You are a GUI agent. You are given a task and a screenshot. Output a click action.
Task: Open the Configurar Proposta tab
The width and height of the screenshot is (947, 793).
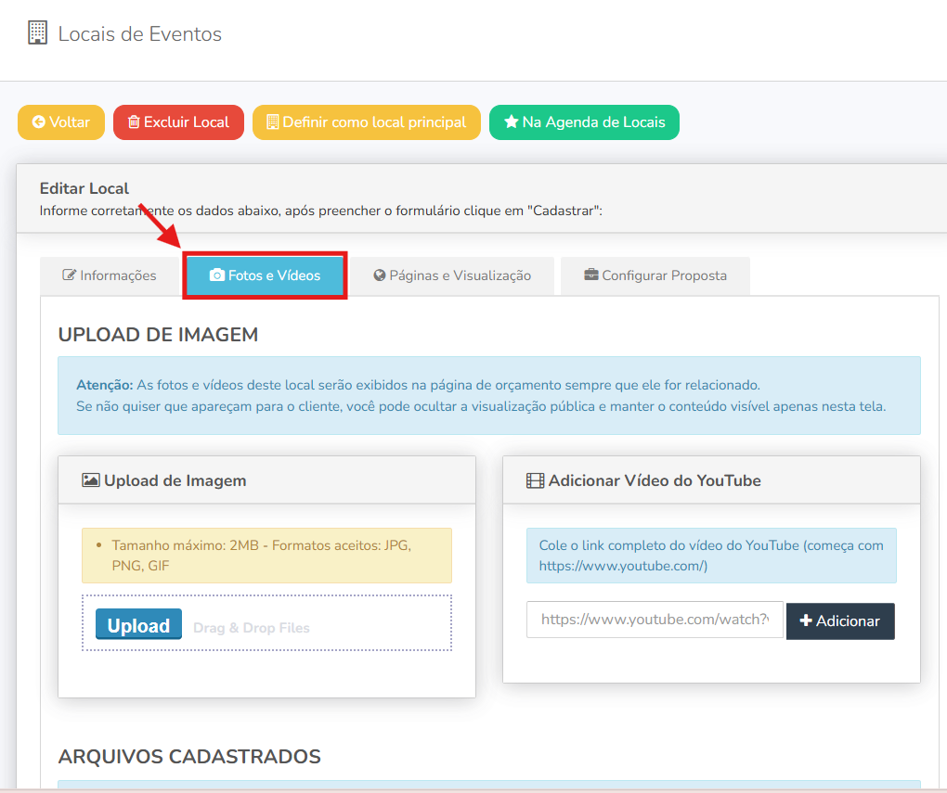pos(655,275)
